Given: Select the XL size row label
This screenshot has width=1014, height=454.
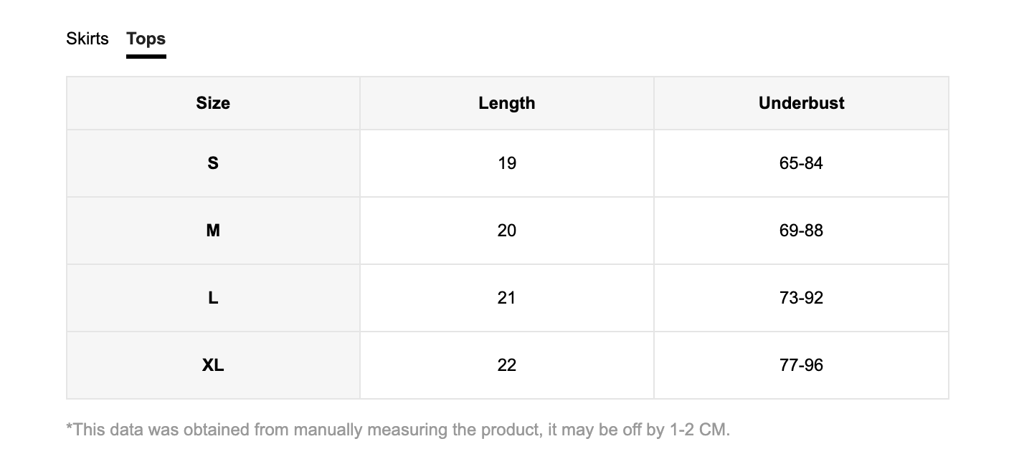Looking at the screenshot, I should point(213,365).
